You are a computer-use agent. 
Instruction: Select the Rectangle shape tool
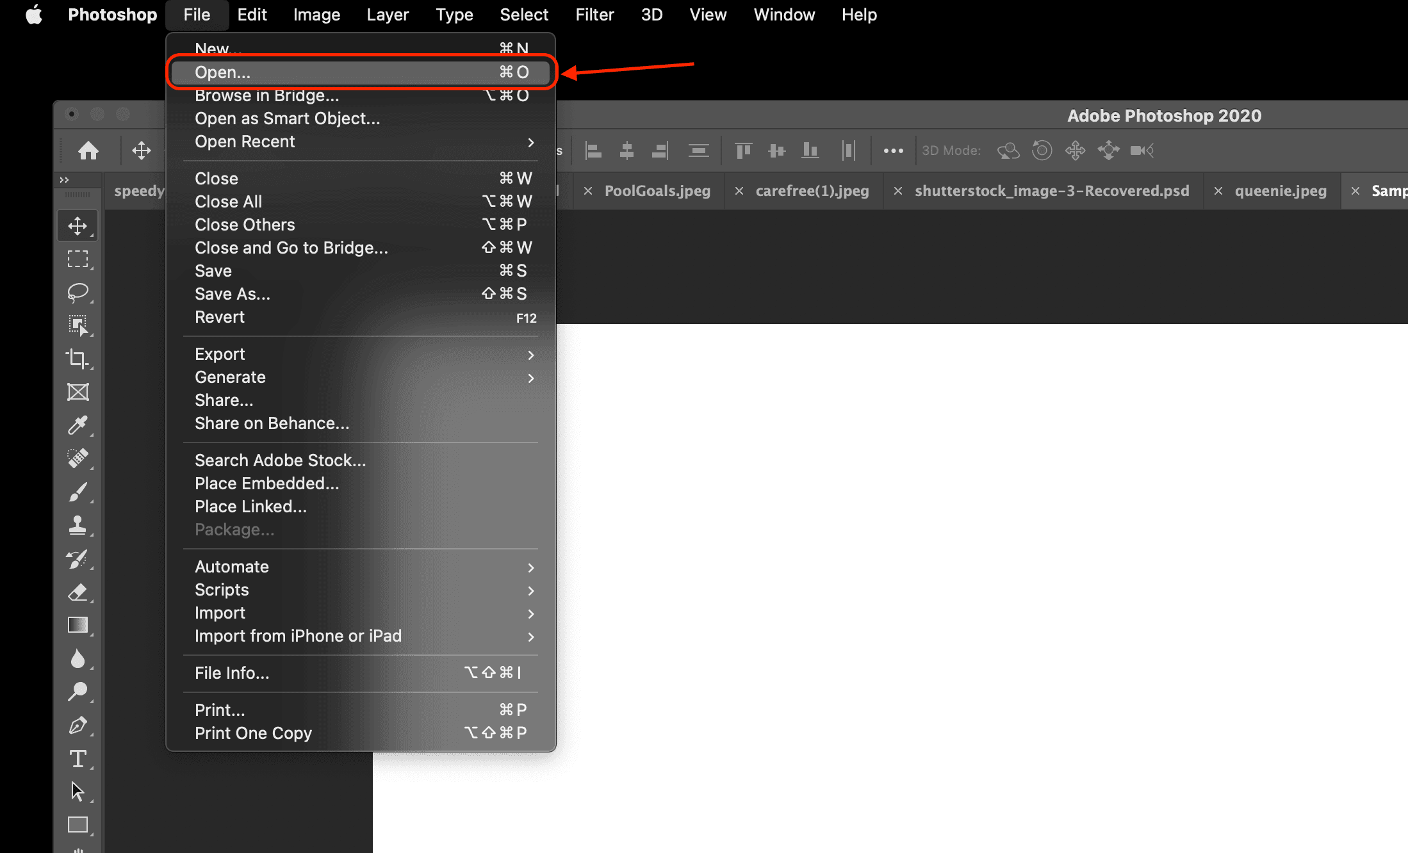coord(78,825)
